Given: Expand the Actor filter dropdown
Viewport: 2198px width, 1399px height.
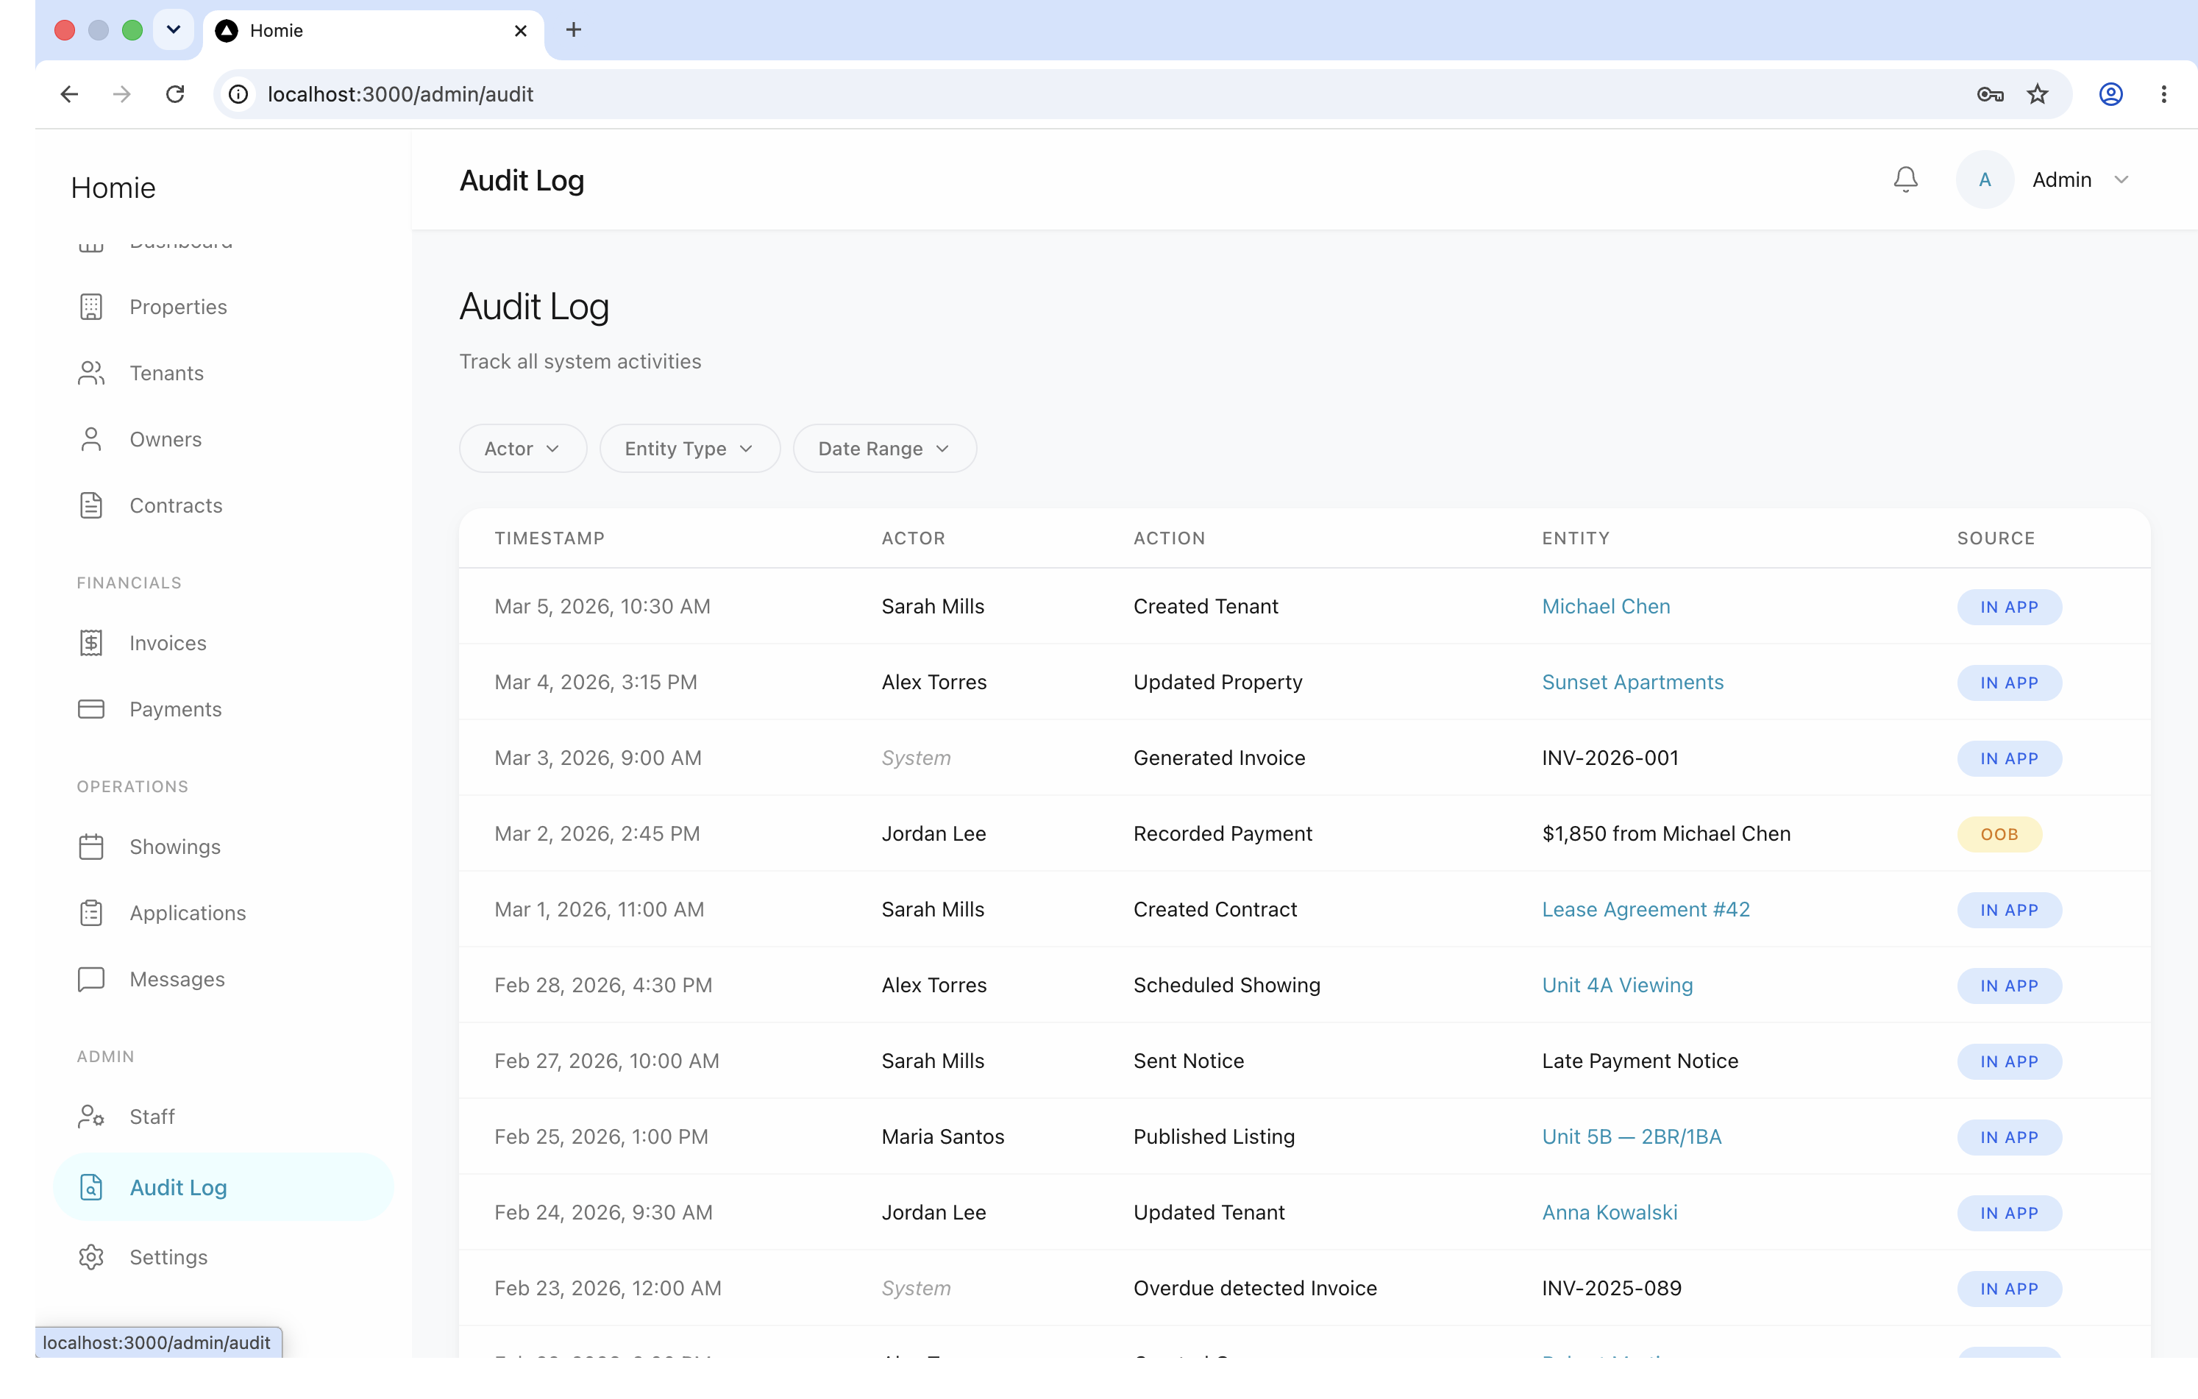Looking at the screenshot, I should 523,448.
